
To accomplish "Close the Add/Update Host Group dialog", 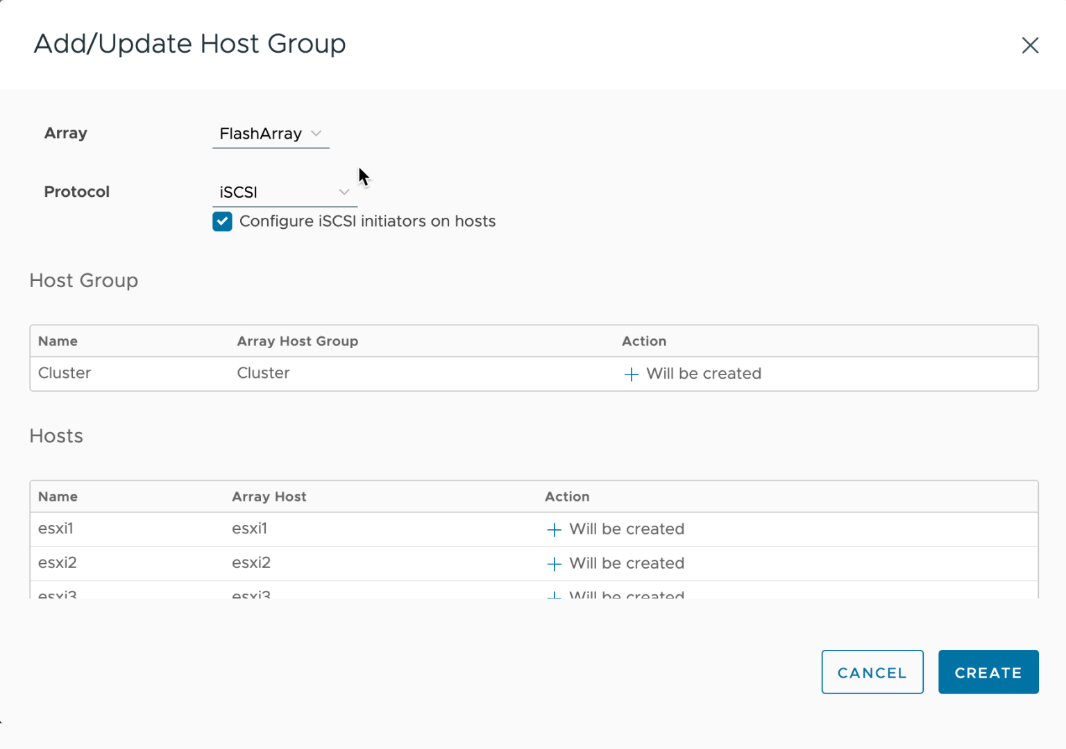I will pos(1030,45).
